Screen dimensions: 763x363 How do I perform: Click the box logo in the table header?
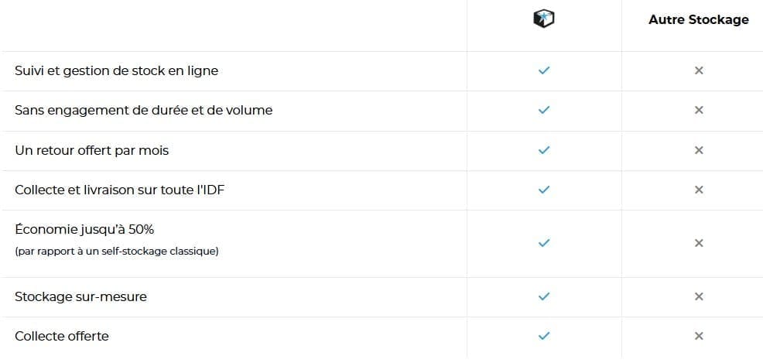[544, 20]
